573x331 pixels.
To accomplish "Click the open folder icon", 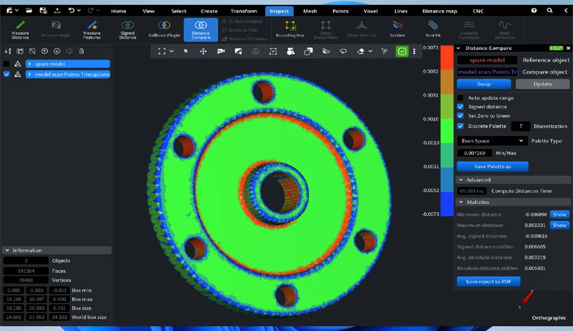I will (29, 10).
